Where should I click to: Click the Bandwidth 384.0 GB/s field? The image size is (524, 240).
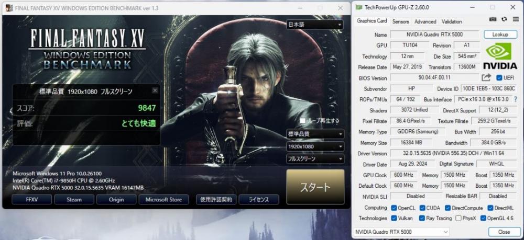tap(494, 143)
